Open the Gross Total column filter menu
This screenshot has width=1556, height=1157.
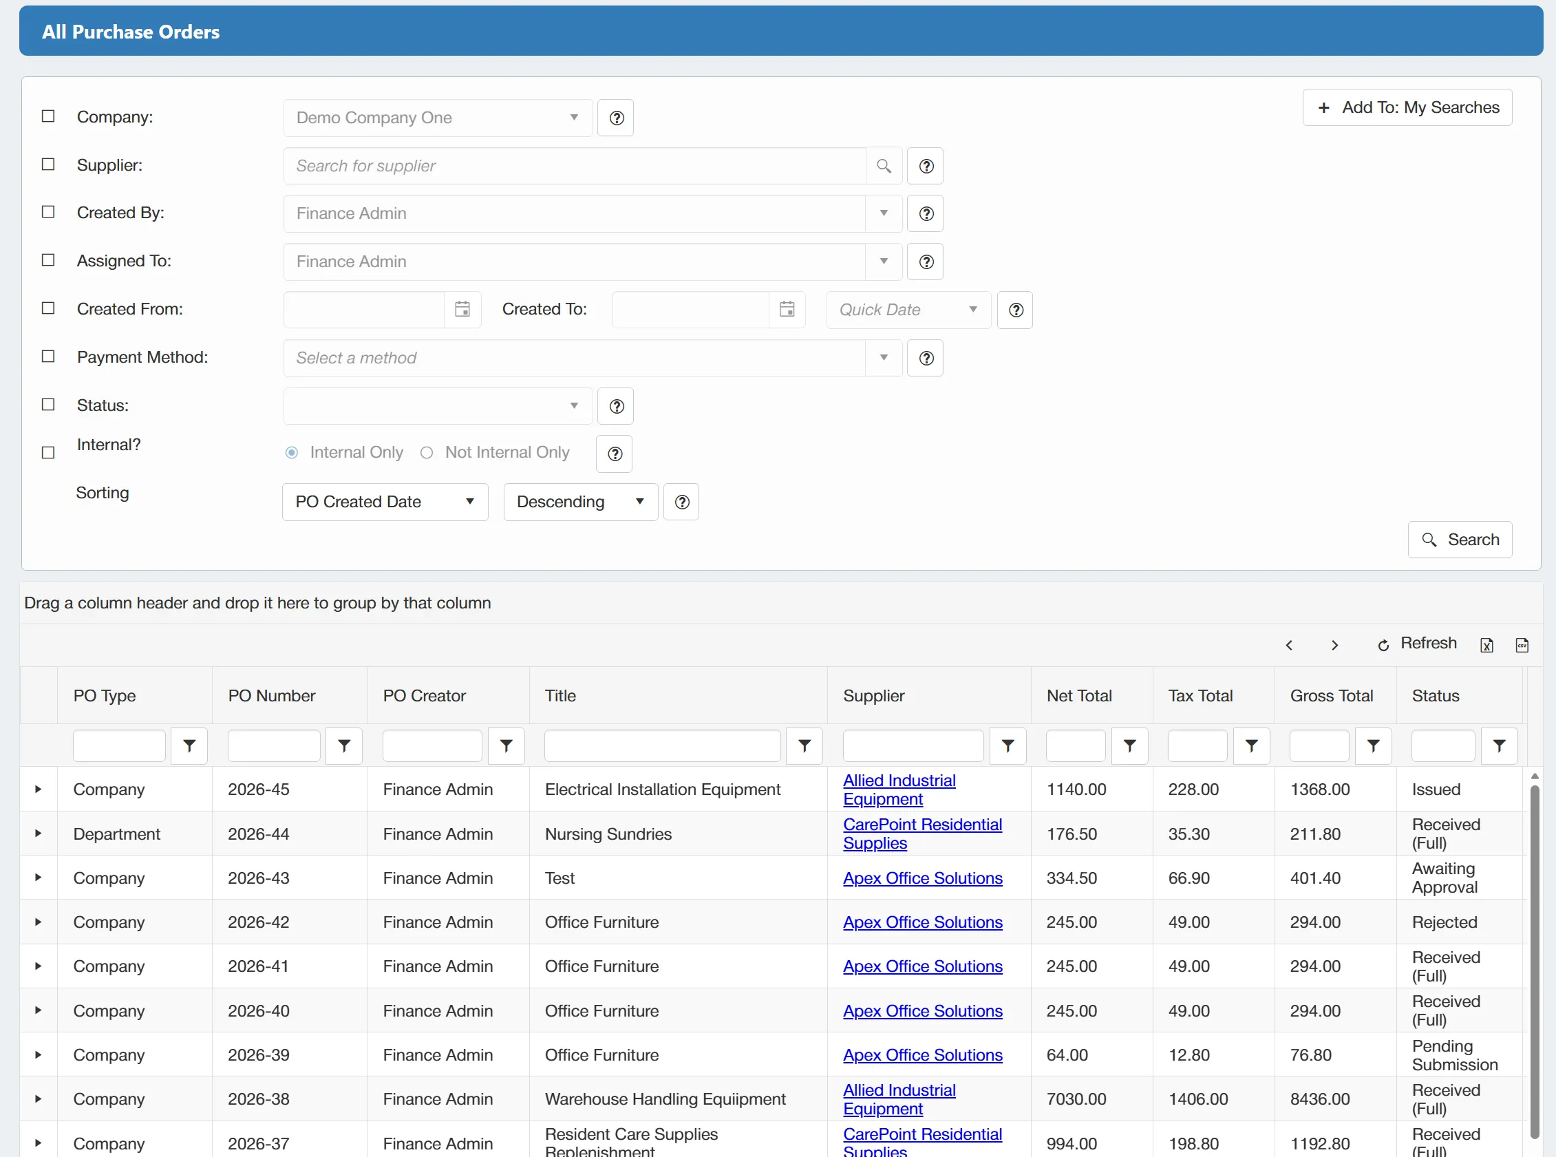click(x=1373, y=746)
